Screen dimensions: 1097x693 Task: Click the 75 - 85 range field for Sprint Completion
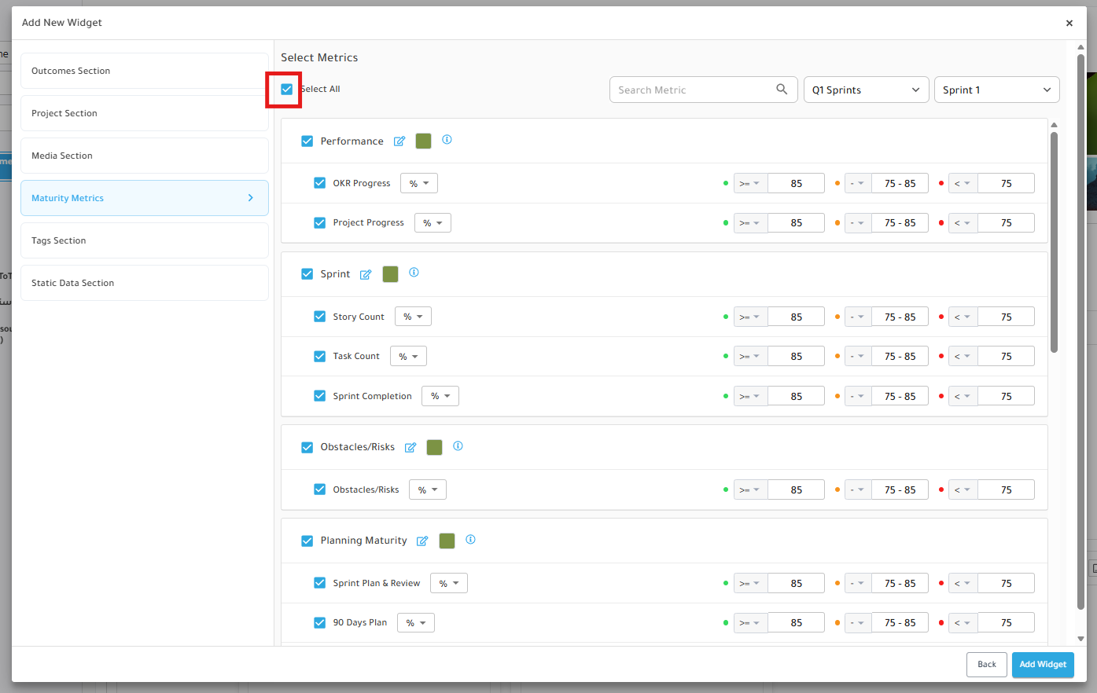(900, 396)
